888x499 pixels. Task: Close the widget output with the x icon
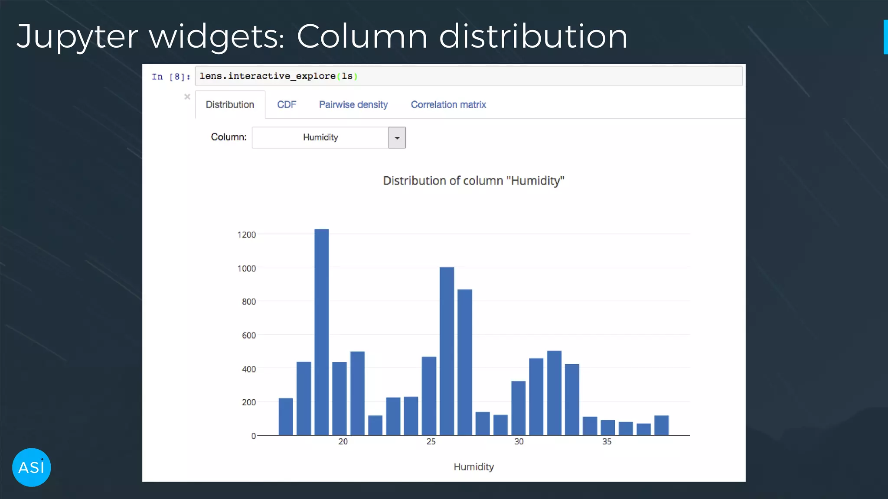(x=187, y=97)
